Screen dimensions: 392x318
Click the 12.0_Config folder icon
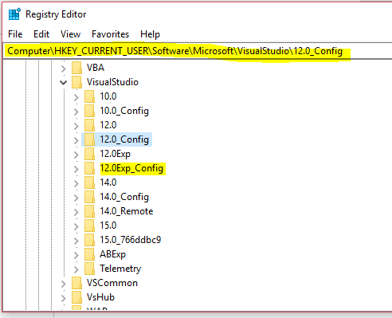tap(89, 139)
